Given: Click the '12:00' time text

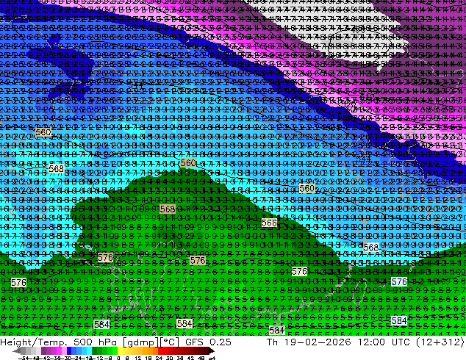Looking at the screenshot, I should (371, 342).
